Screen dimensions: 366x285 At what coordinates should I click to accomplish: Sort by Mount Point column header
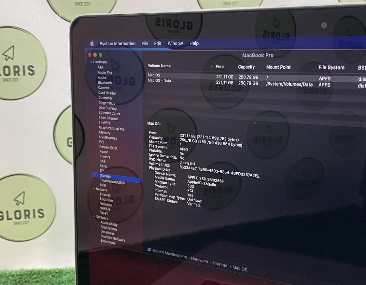(x=279, y=67)
